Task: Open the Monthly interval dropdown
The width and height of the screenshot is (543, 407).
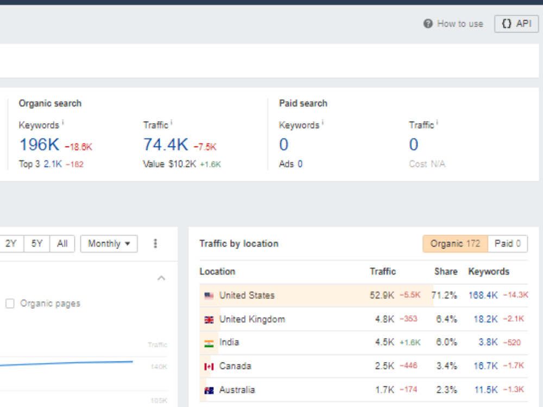Action: [109, 244]
